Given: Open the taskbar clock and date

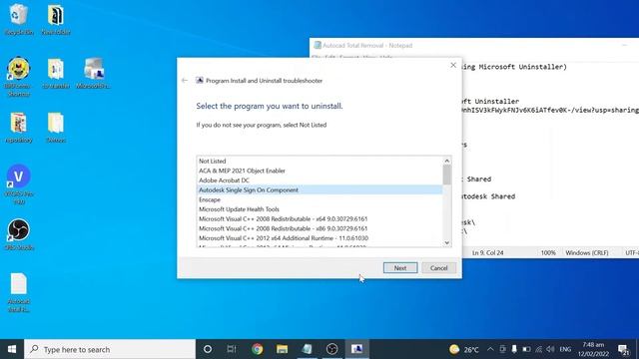Looking at the screenshot, I should tap(593, 349).
